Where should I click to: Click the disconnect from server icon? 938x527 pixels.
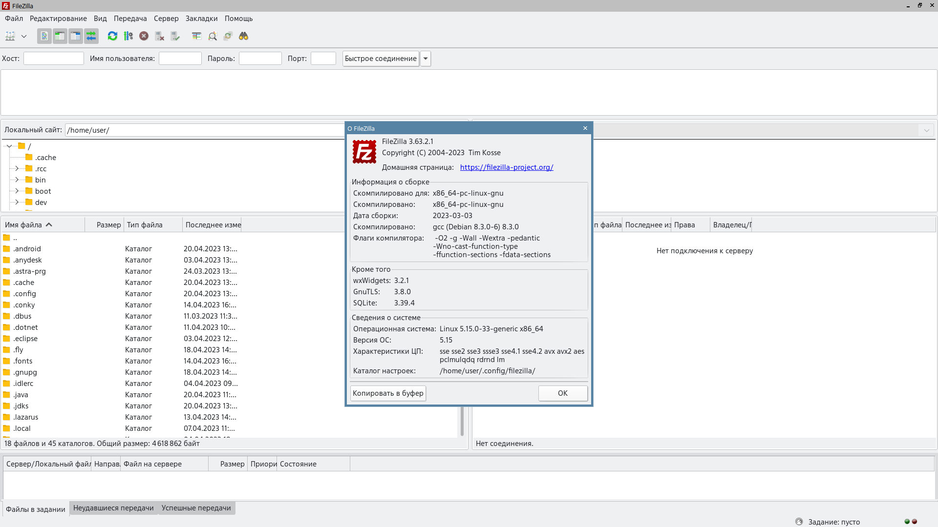pyautogui.click(x=159, y=36)
